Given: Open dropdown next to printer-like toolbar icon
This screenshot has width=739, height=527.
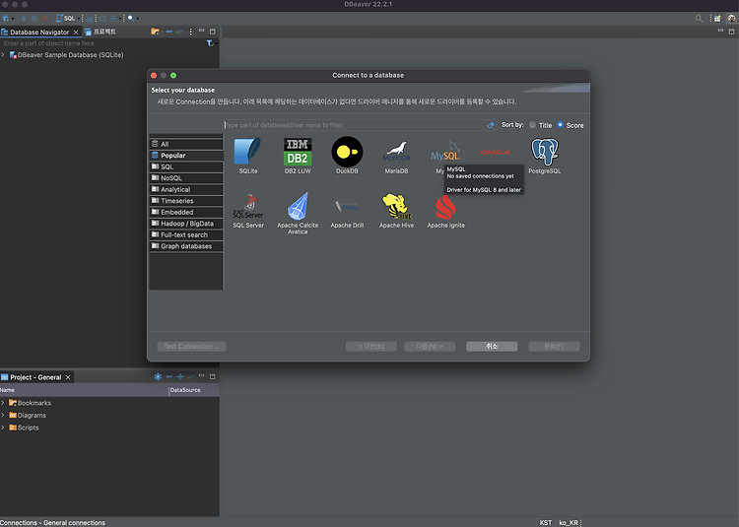Looking at the screenshot, I should (x=120, y=19).
